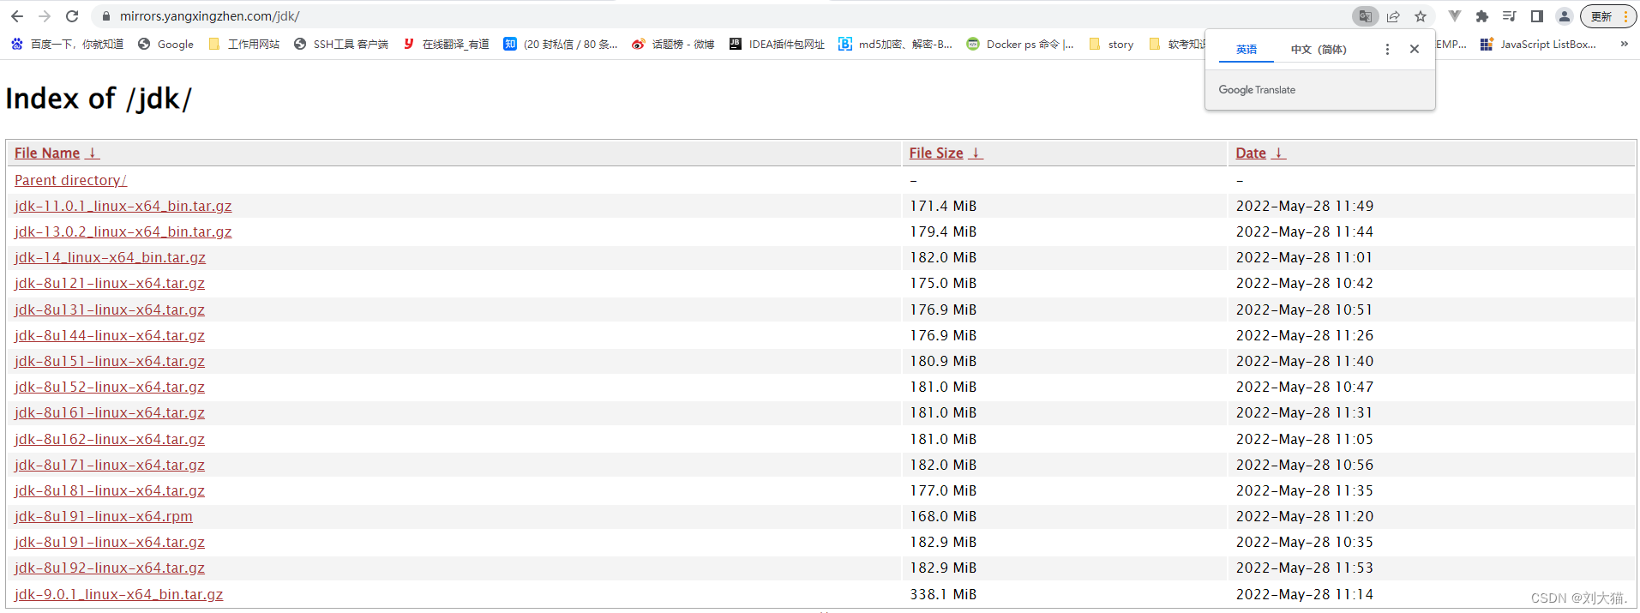The width and height of the screenshot is (1640, 613).
Task: Open the 工作用网站 bookmark folder
Action: click(x=244, y=44)
